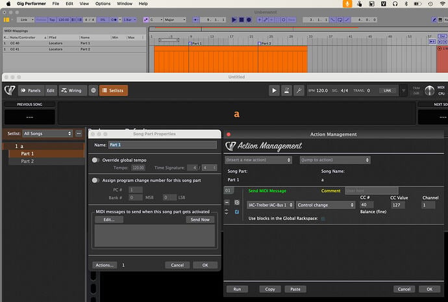This screenshot has height=302, width=448.
Task: Click the headphones menu bar icon
Action: 395,4
